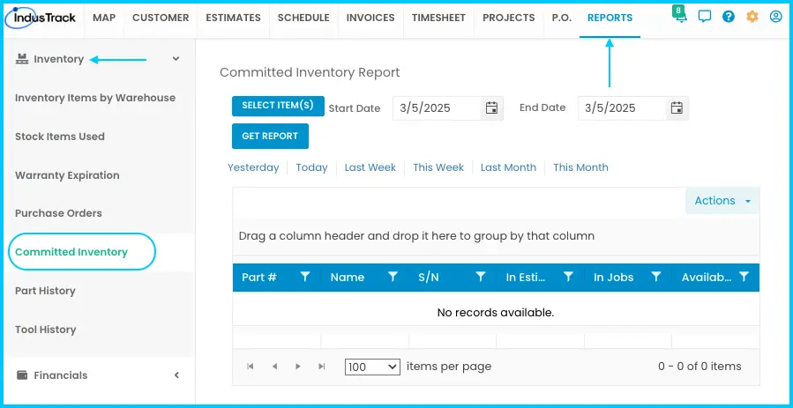This screenshot has width=793, height=408.
Task: Expand the Financials section chevron
Action: click(176, 375)
